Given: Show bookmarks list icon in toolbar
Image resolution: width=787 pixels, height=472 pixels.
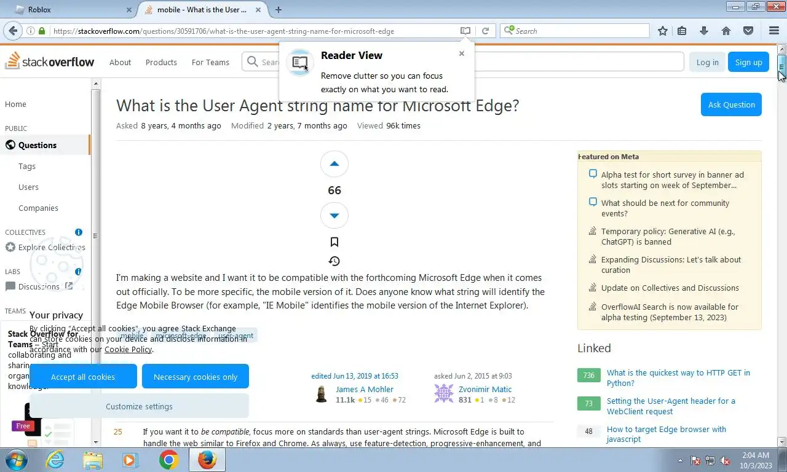Looking at the screenshot, I should tap(682, 31).
